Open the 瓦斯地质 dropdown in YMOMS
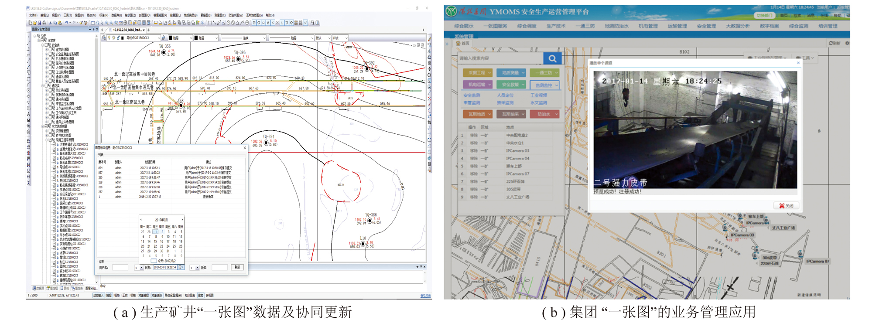Screen dimensions: 876x320 tap(478, 114)
